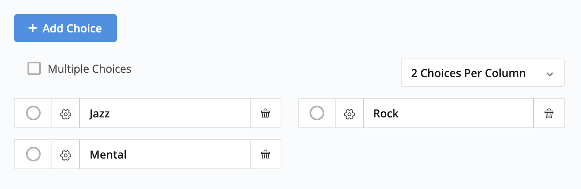Open the 2 Choices Per Column dropdown
Image resolution: width=581 pixels, height=189 pixels.
click(482, 73)
